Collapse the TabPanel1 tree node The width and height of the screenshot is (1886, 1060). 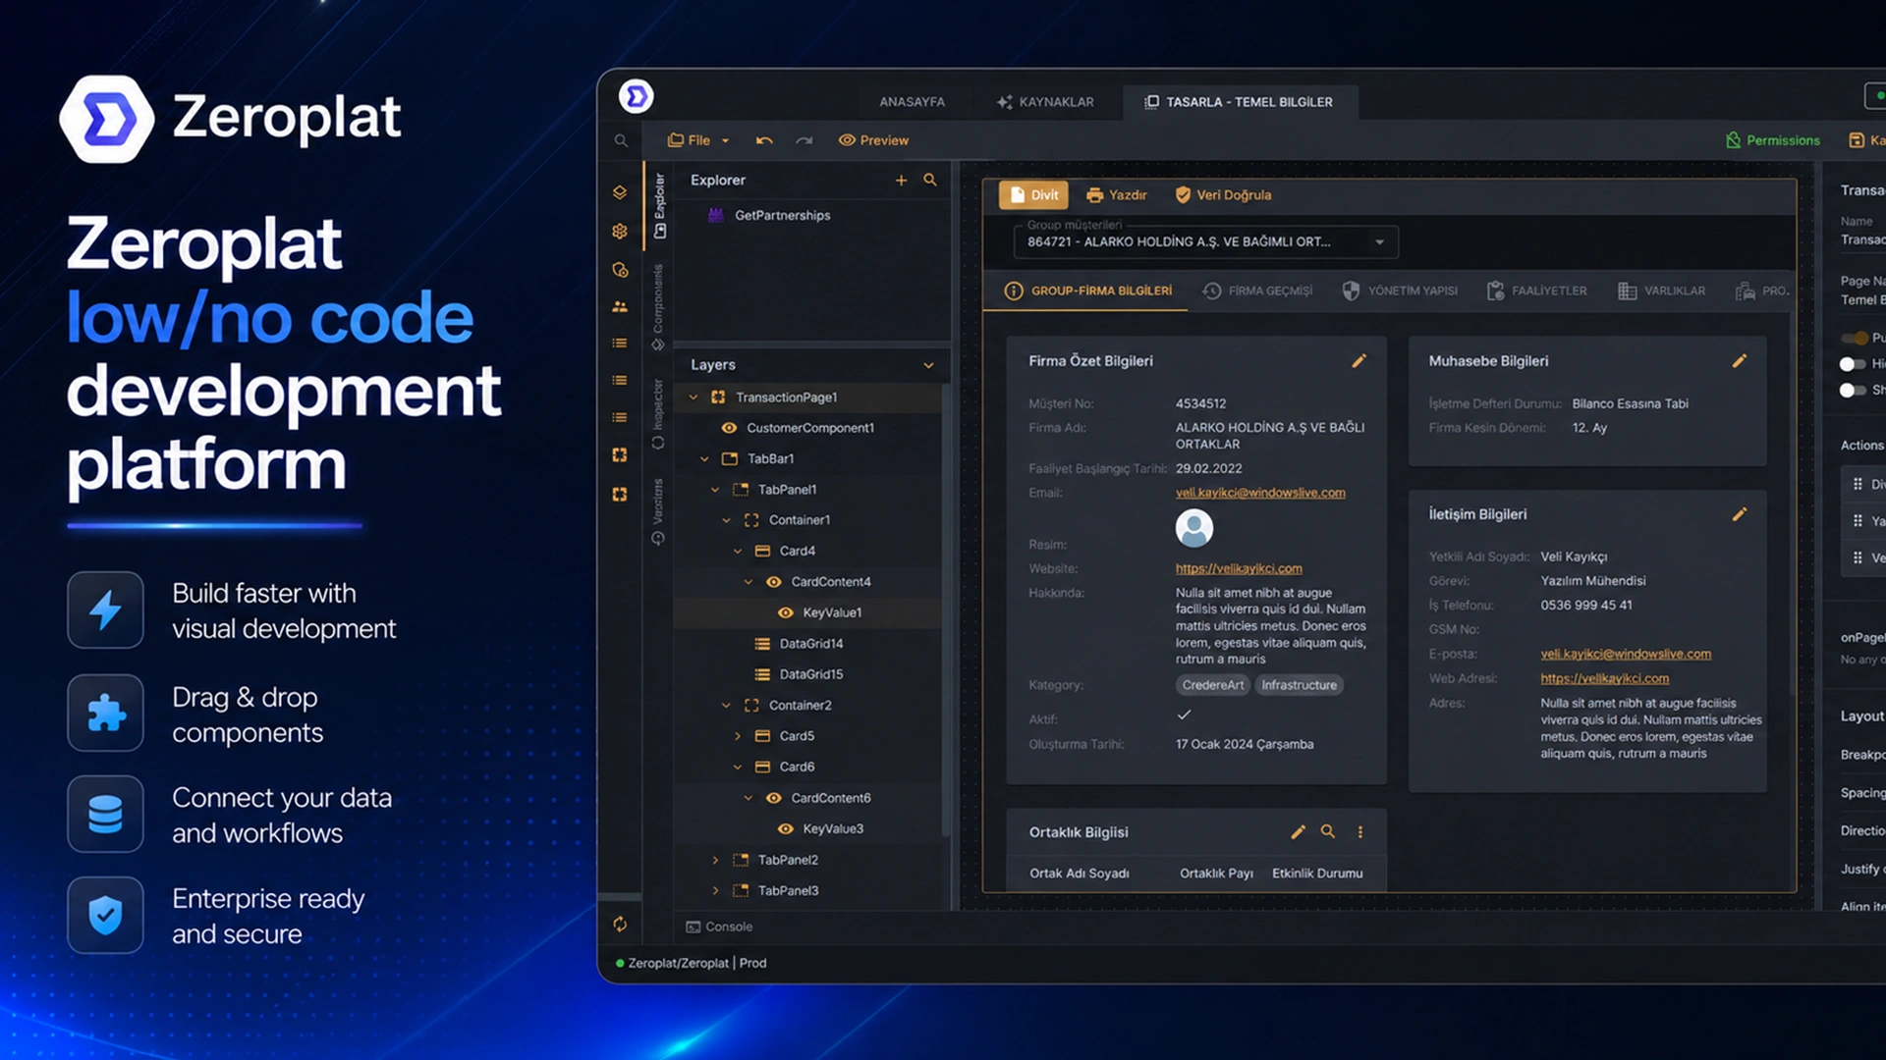715,490
